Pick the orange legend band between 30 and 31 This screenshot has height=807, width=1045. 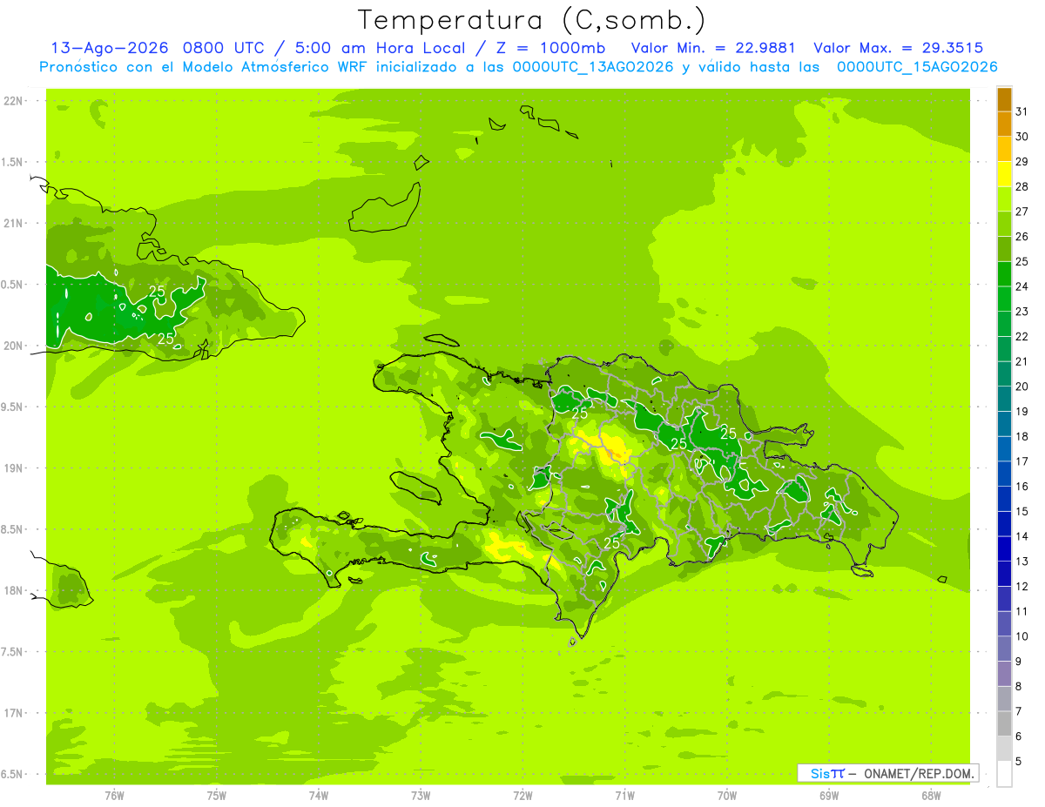pos(1004,124)
